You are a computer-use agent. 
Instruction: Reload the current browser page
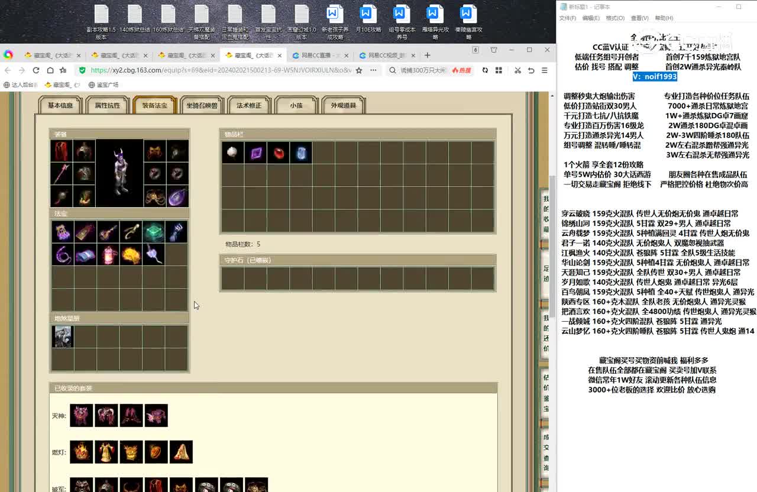(36, 70)
